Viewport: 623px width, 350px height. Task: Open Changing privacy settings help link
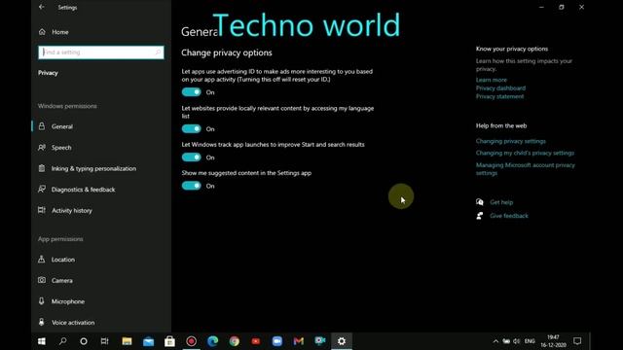tap(510, 141)
